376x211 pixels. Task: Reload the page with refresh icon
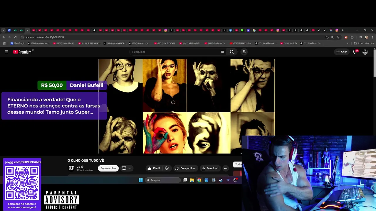15,37
